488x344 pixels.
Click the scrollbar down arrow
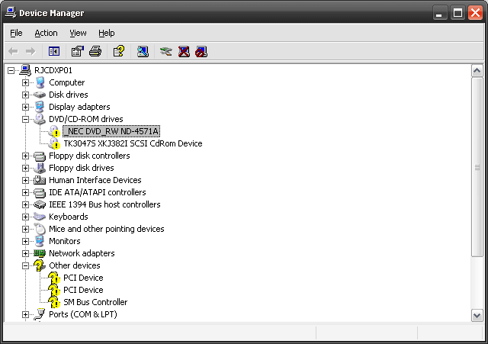(x=477, y=315)
